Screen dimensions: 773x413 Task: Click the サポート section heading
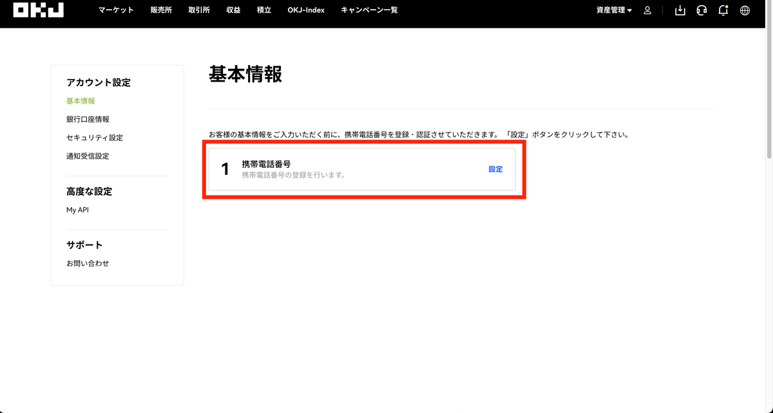(84, 245)
